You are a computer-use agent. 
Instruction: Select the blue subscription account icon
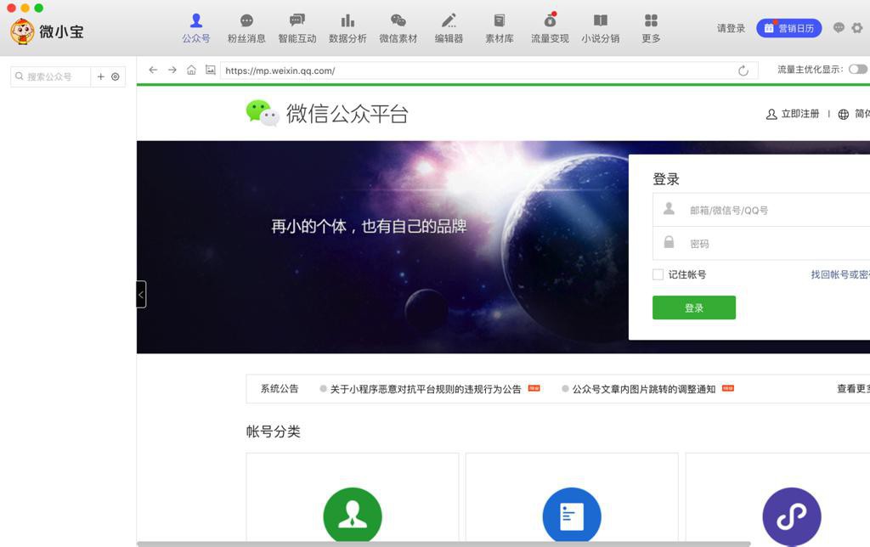pos(572,516)
